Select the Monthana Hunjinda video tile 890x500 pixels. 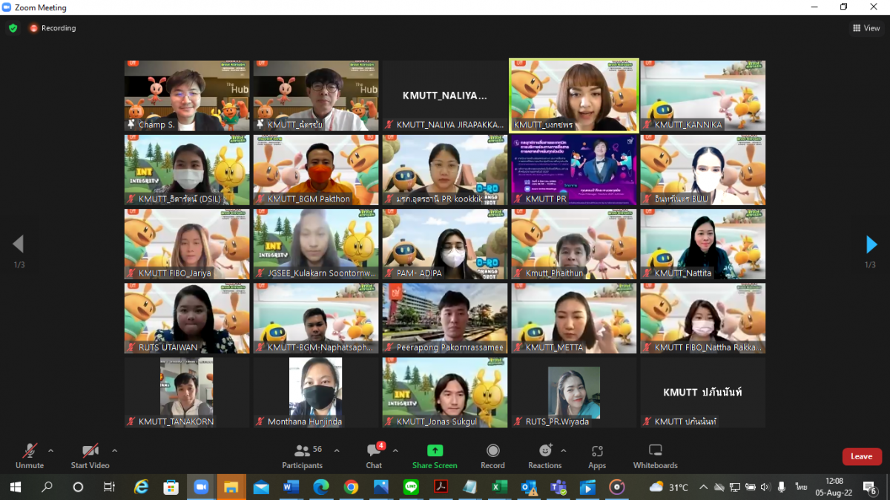[x=316, y=392]
